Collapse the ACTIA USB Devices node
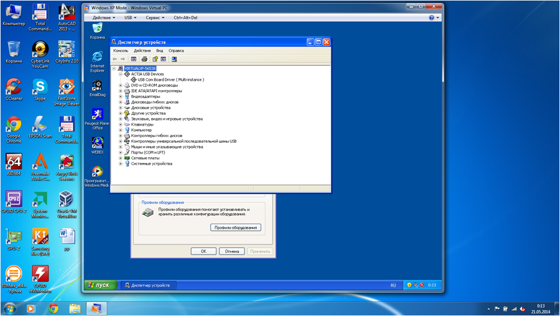 pos(120,74)
